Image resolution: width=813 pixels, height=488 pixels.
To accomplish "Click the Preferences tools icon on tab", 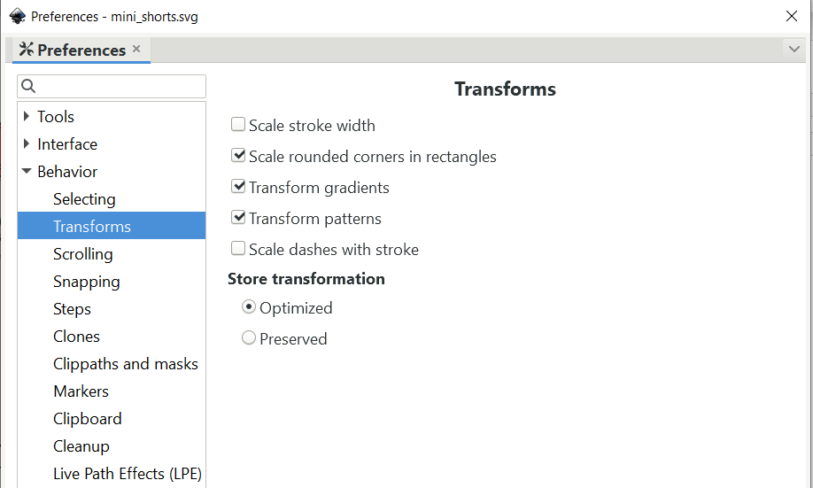I will (26, 50).
